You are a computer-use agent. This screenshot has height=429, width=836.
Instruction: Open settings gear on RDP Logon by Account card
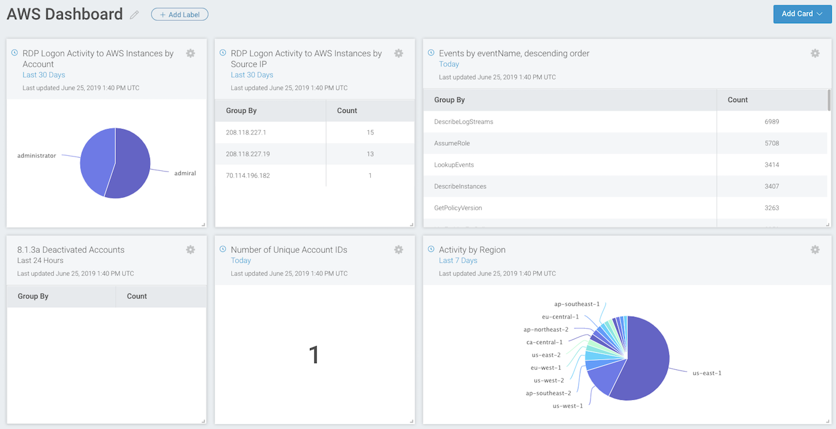(x=190, y=53)
